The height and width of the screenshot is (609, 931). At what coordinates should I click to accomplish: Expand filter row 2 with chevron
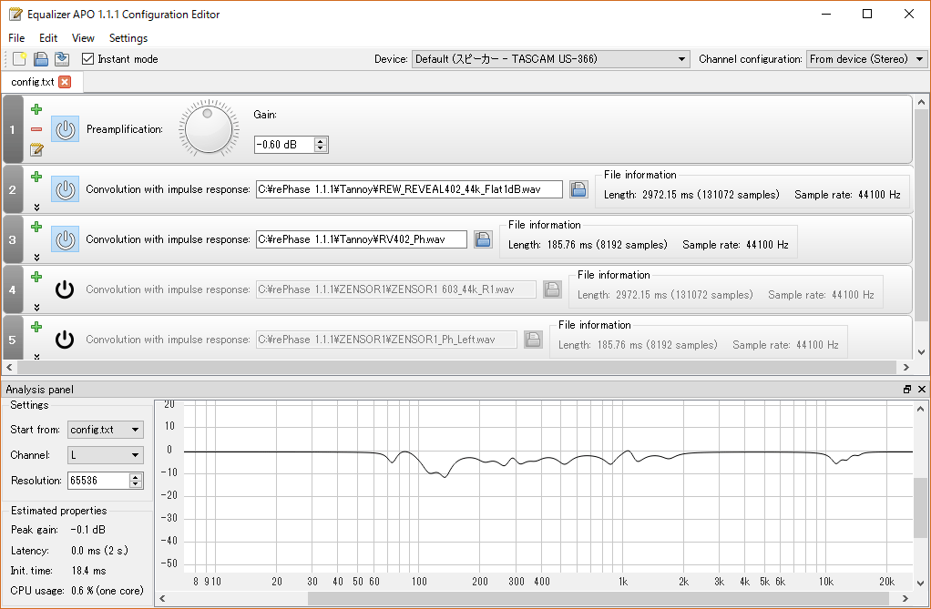(x=36, y=208)
